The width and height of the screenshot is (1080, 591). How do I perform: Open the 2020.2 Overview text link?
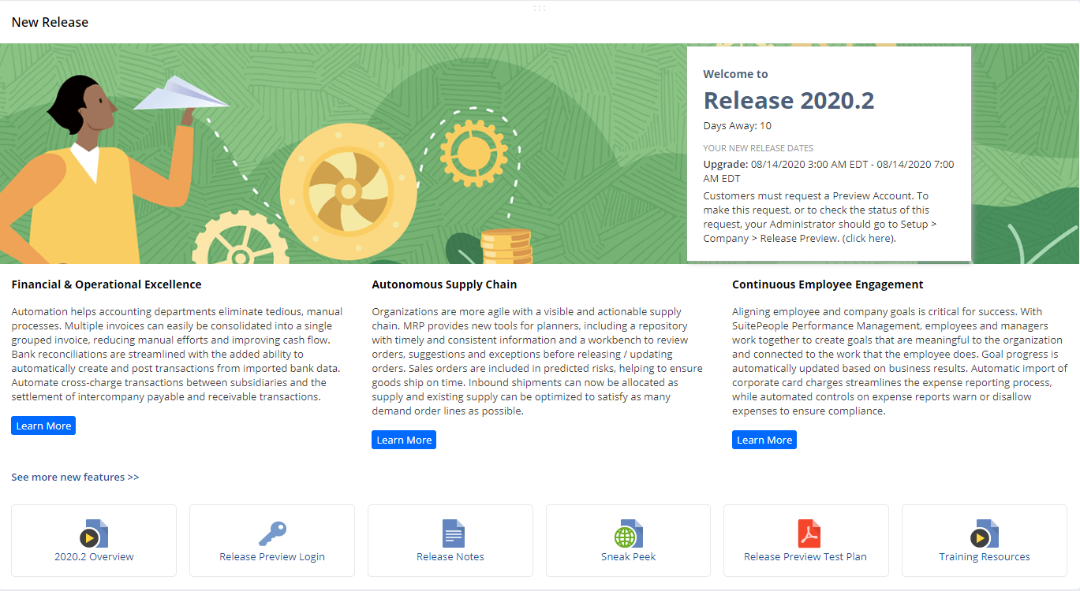tap(94, 556)
